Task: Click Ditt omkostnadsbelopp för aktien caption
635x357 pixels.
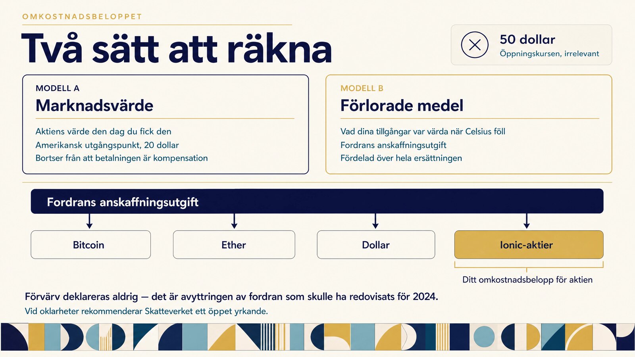Action: coord(527,280)
